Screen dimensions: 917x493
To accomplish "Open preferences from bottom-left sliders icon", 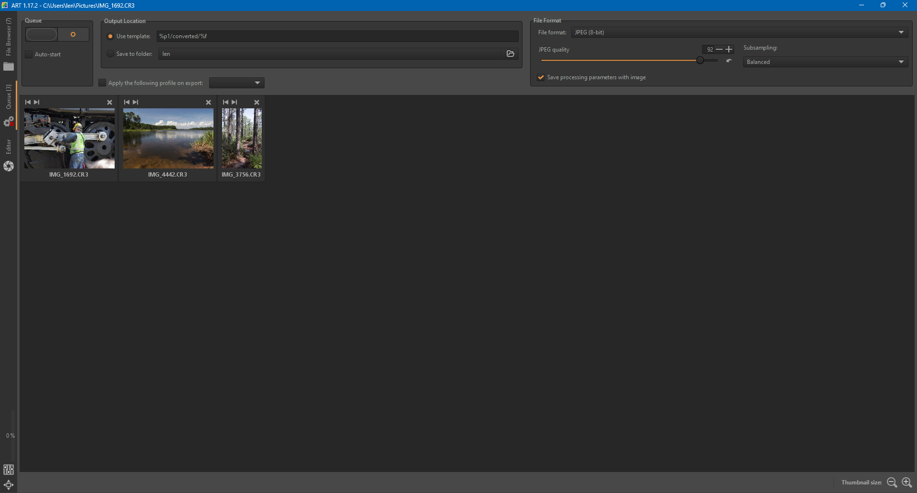I will pyautogui.click(x=9, y=470).
